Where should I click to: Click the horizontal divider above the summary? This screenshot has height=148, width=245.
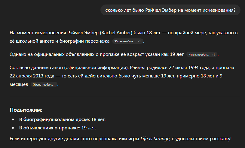pos(125,97)
